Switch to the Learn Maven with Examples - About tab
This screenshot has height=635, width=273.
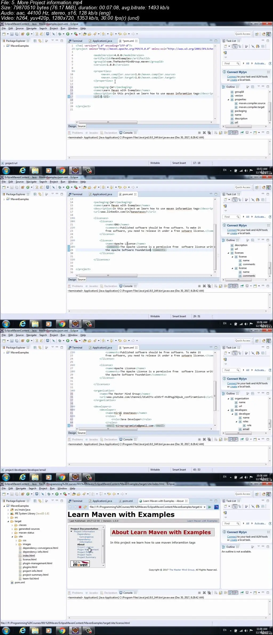pyautogui.click(x=163, y=501)
